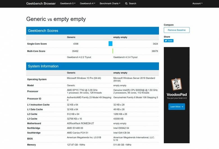Click the Search link in navbar
219x149 pixels.
point(132,4)
